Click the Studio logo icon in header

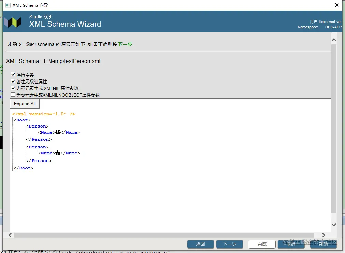coord(13,22)
